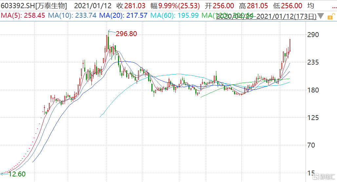Select the MA(10): 233.74 indicator label
The height and width of the screenshot is (182, 337).
pos(72,15)
